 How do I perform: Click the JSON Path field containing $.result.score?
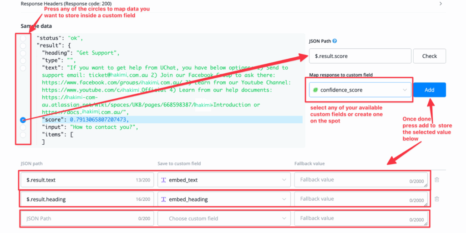click(x=360, y=56)
